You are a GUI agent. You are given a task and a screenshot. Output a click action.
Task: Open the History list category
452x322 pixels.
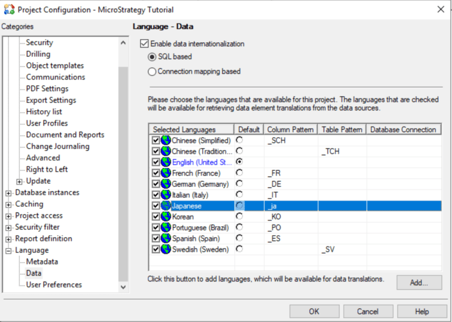point(44,111)
